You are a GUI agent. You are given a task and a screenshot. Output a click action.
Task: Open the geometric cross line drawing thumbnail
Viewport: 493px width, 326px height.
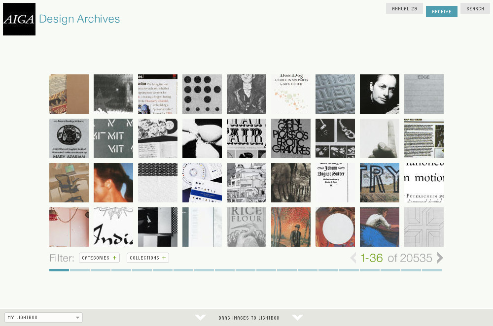(x=424, y=227)
